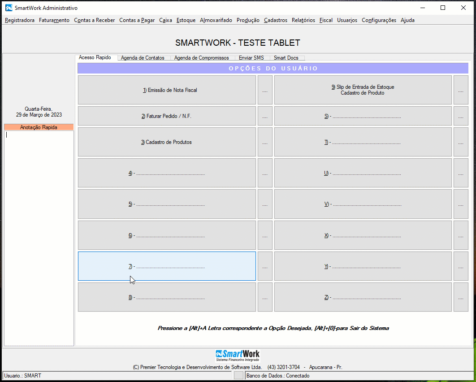This screenshot has width=476, height=382.
Task: Click the '....' button beside option 8)
Action: 265,297
